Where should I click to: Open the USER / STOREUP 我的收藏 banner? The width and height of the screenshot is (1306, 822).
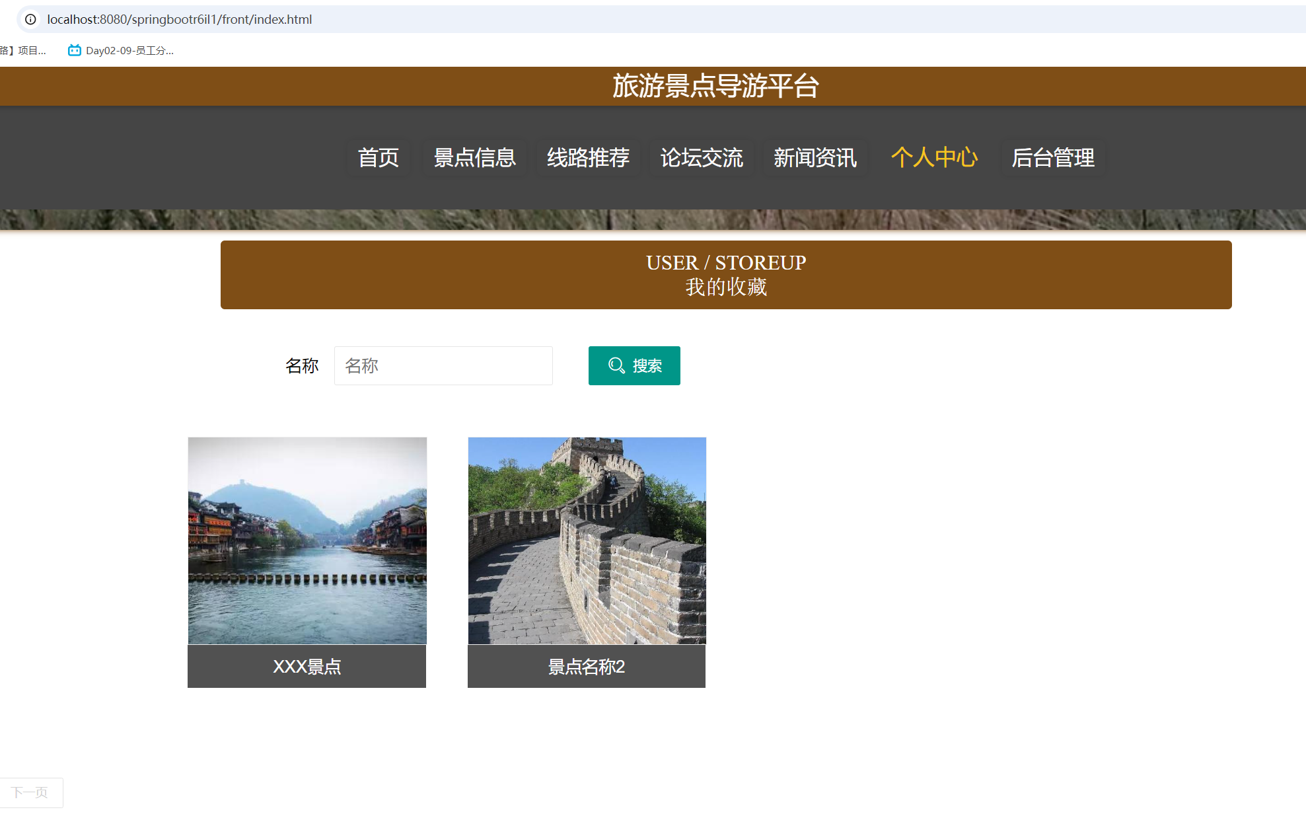pos(725,274)
